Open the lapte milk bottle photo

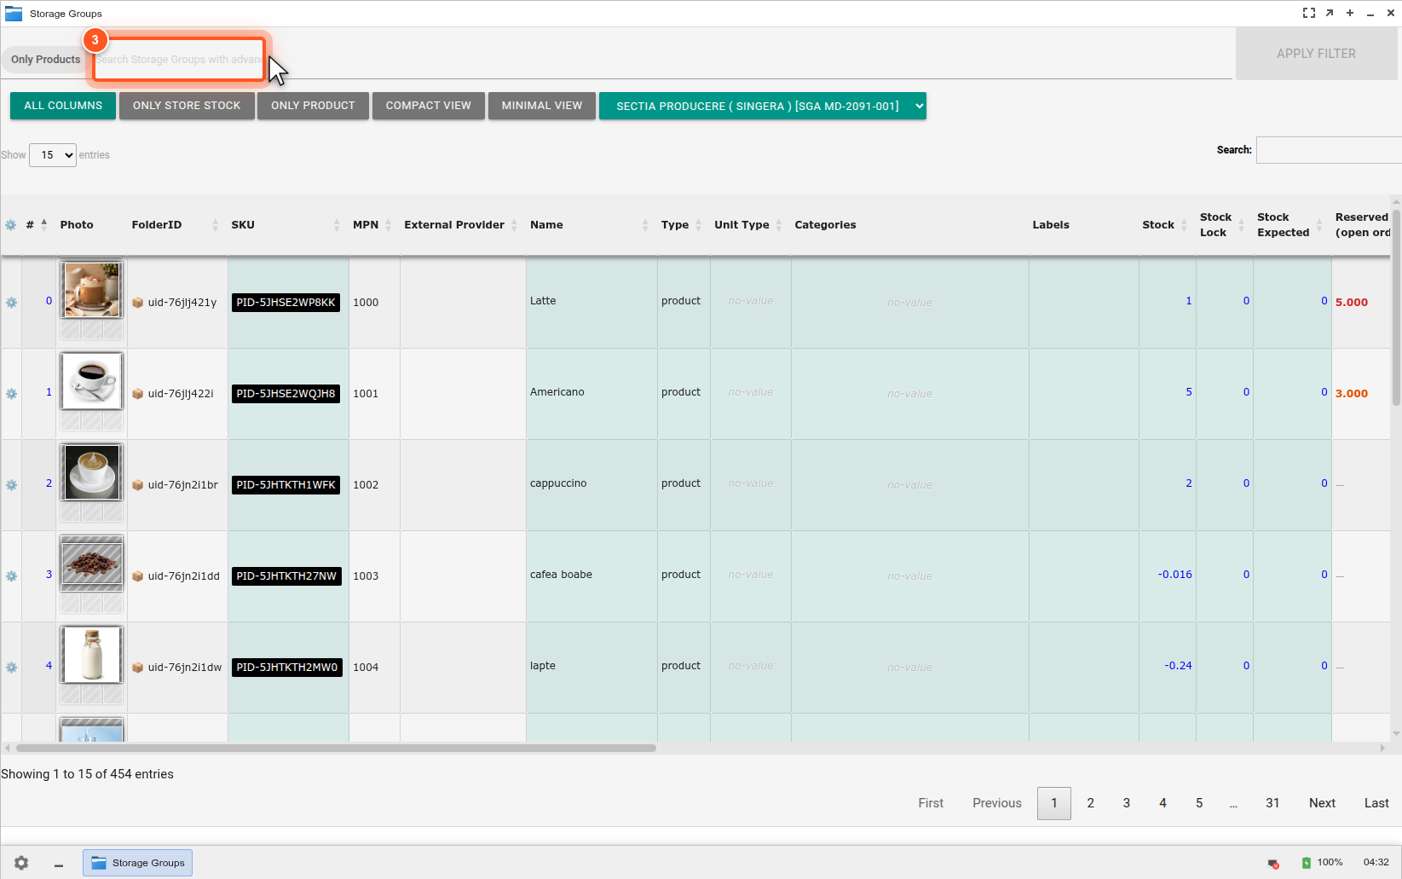coord(91,654)
